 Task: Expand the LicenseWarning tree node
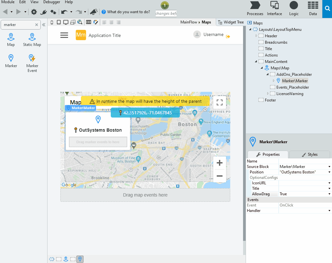268,93
